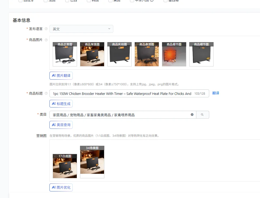Image resolution: width=260 pixels, height=198 pixels.
Task: Select the 商品实拍图 product thumbnail
Action: pos(119,54)
